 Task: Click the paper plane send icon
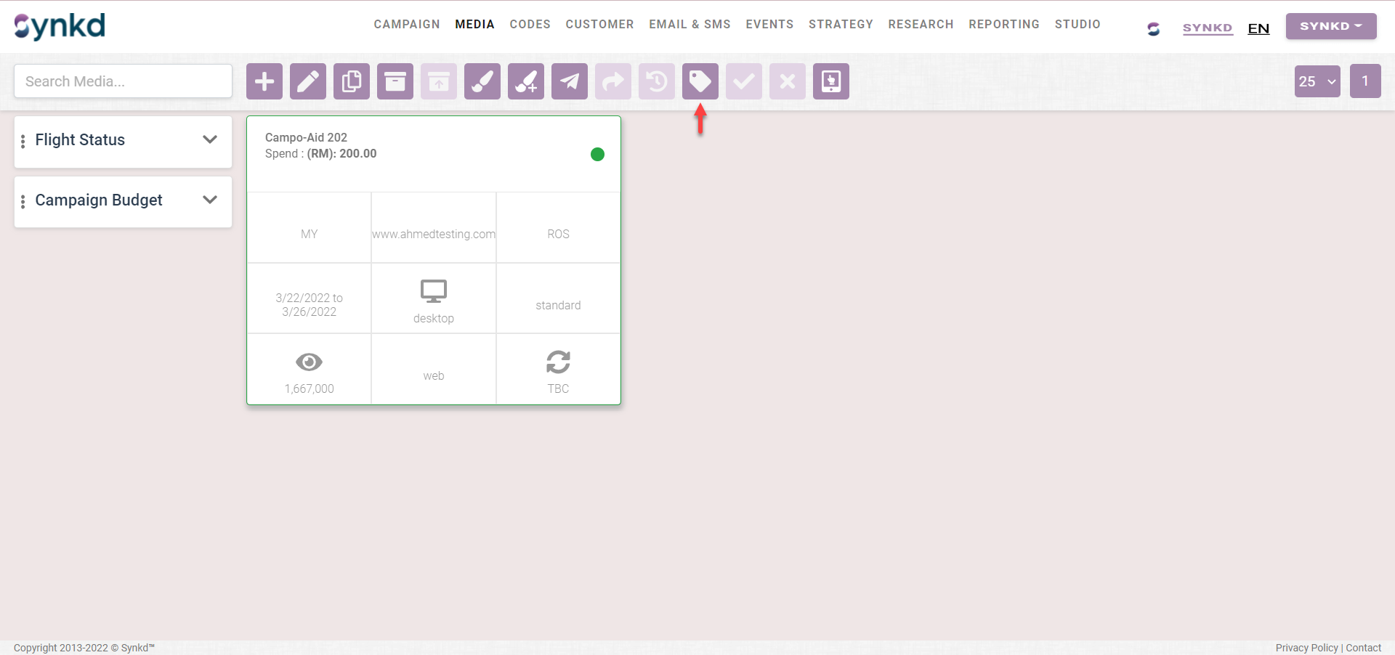tap(570, 81)
